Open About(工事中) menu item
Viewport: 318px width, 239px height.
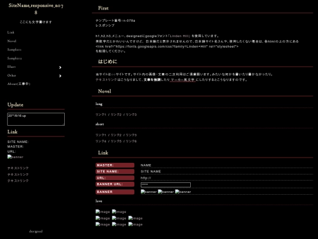[19, 84]
